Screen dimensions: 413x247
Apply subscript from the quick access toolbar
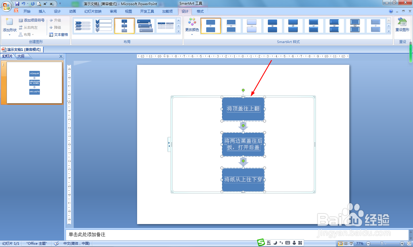click(52, 4)
